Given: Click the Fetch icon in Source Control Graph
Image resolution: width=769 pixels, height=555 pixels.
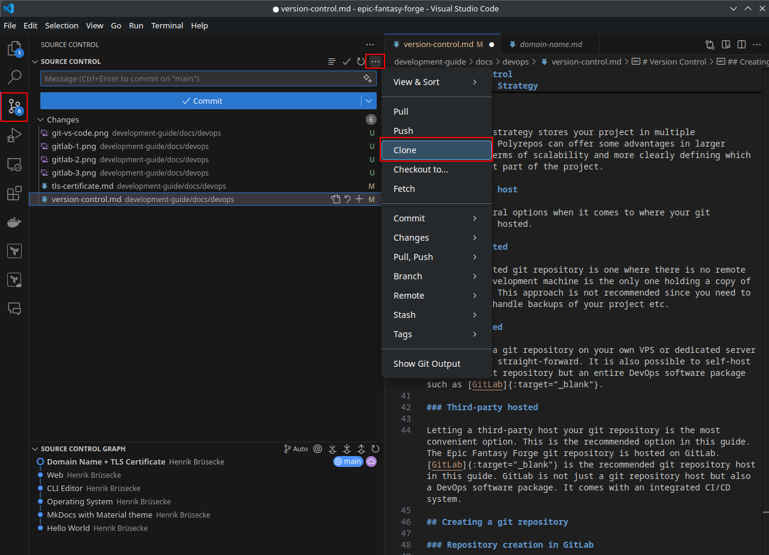Looking at the screenshot, I should [332, 449].
